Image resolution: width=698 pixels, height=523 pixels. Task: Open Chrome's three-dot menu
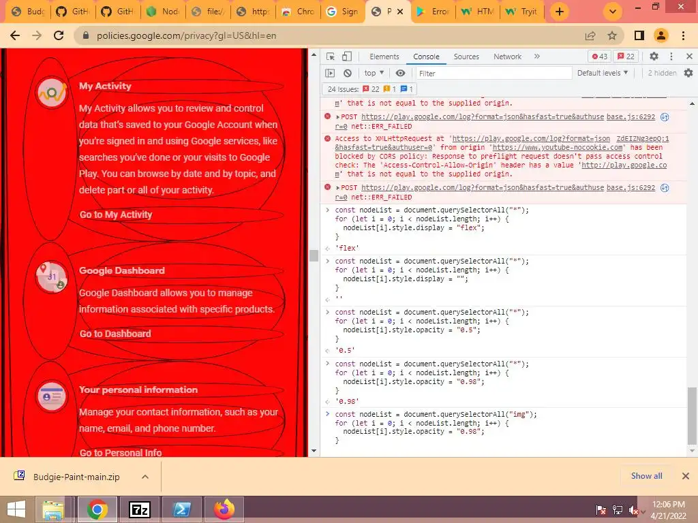coord(683,35)
